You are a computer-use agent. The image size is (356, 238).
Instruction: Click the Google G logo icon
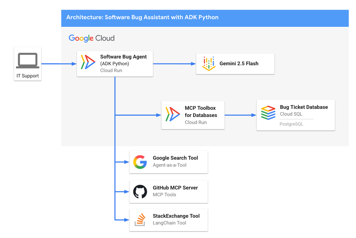140,162
